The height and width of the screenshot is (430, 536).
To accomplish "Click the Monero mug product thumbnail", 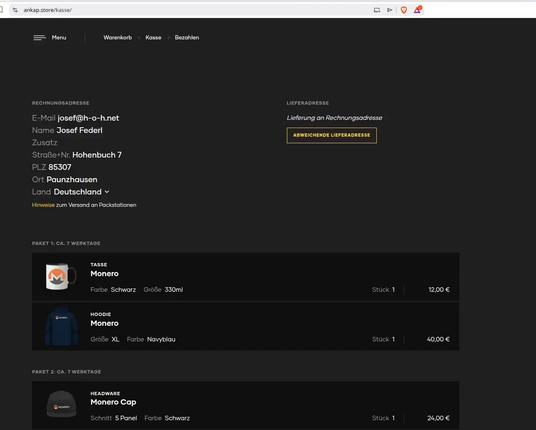I will (x=61, y=277).
